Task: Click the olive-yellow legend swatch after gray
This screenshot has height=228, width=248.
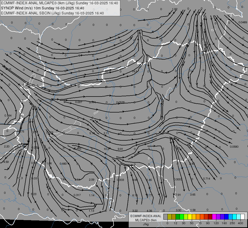Action: (x=169, y=217)
